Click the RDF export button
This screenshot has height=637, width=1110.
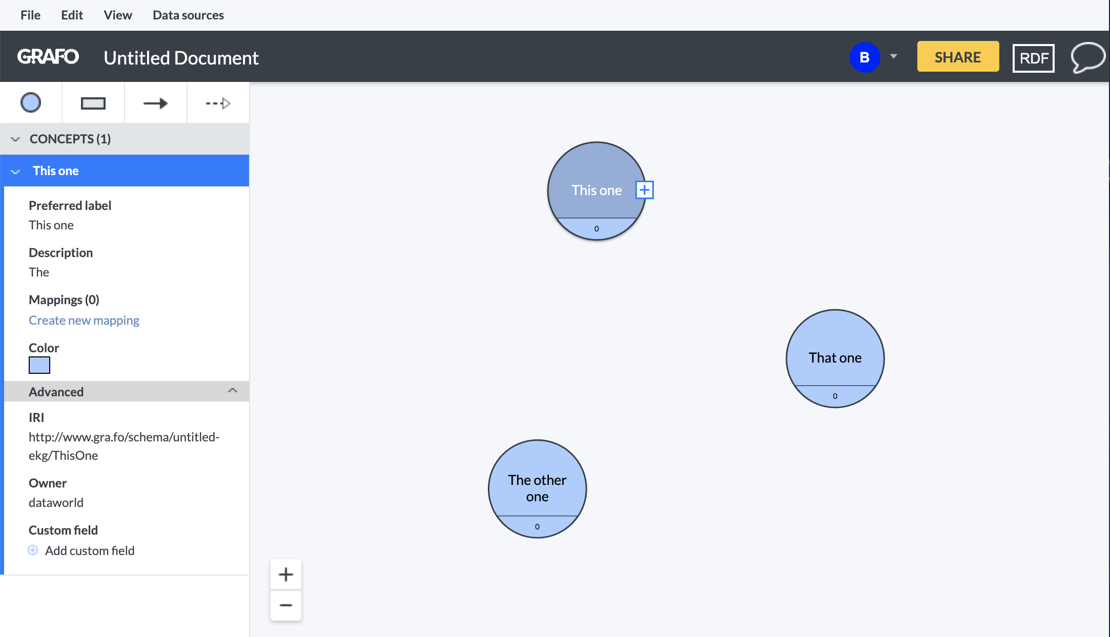click(1035, 57)
